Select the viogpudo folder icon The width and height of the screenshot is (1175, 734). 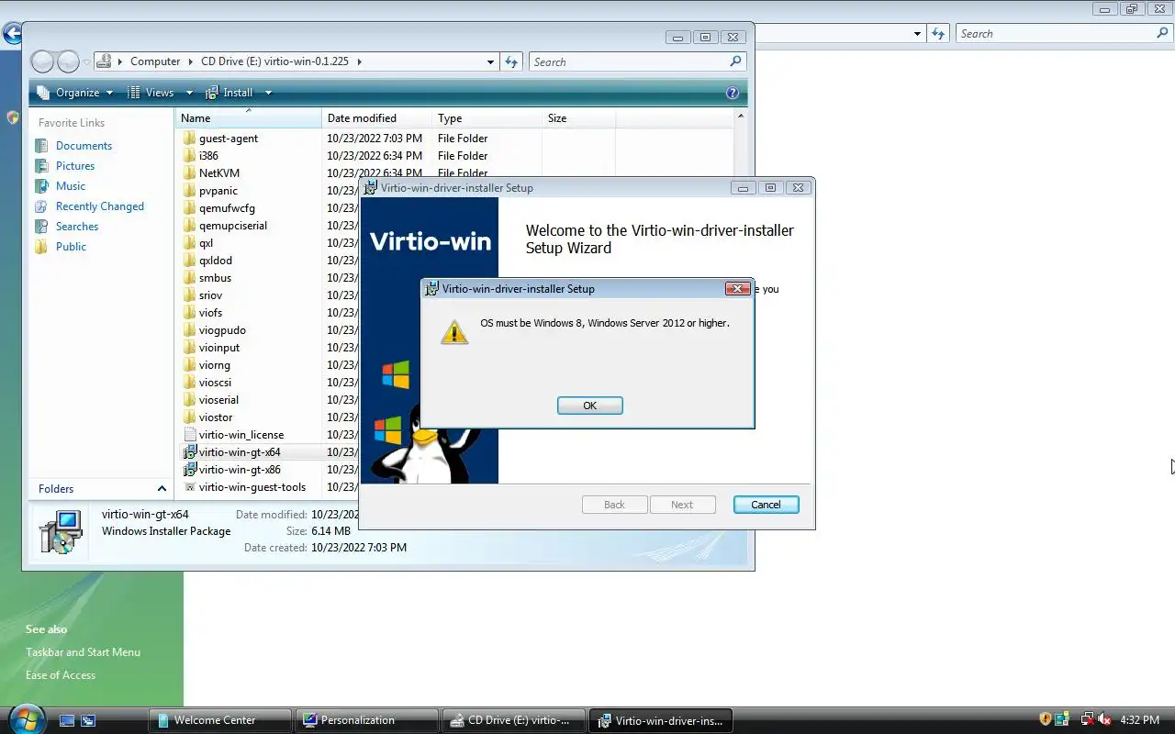pos(189,330)
